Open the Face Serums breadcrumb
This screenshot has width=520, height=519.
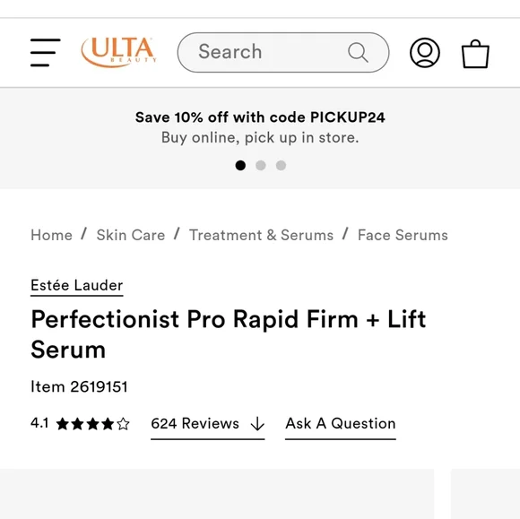[403, 235]
